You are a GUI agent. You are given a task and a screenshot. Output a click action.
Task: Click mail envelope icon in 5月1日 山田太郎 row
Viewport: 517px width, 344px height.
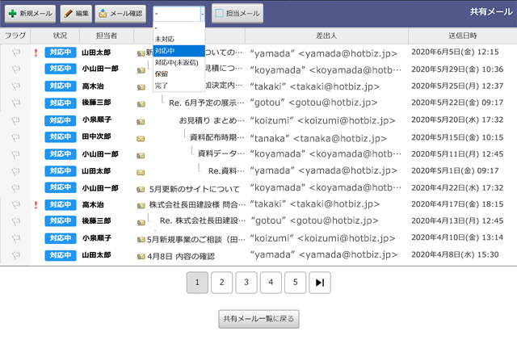(x=141, y=172)
